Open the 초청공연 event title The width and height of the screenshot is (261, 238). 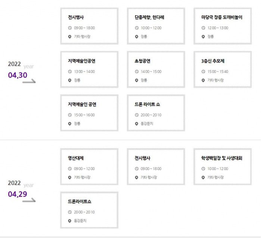click(x=143, y=61)
